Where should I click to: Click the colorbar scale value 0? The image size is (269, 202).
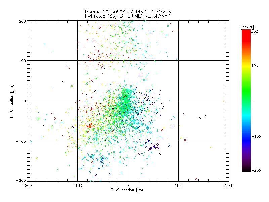coord(252,101)
